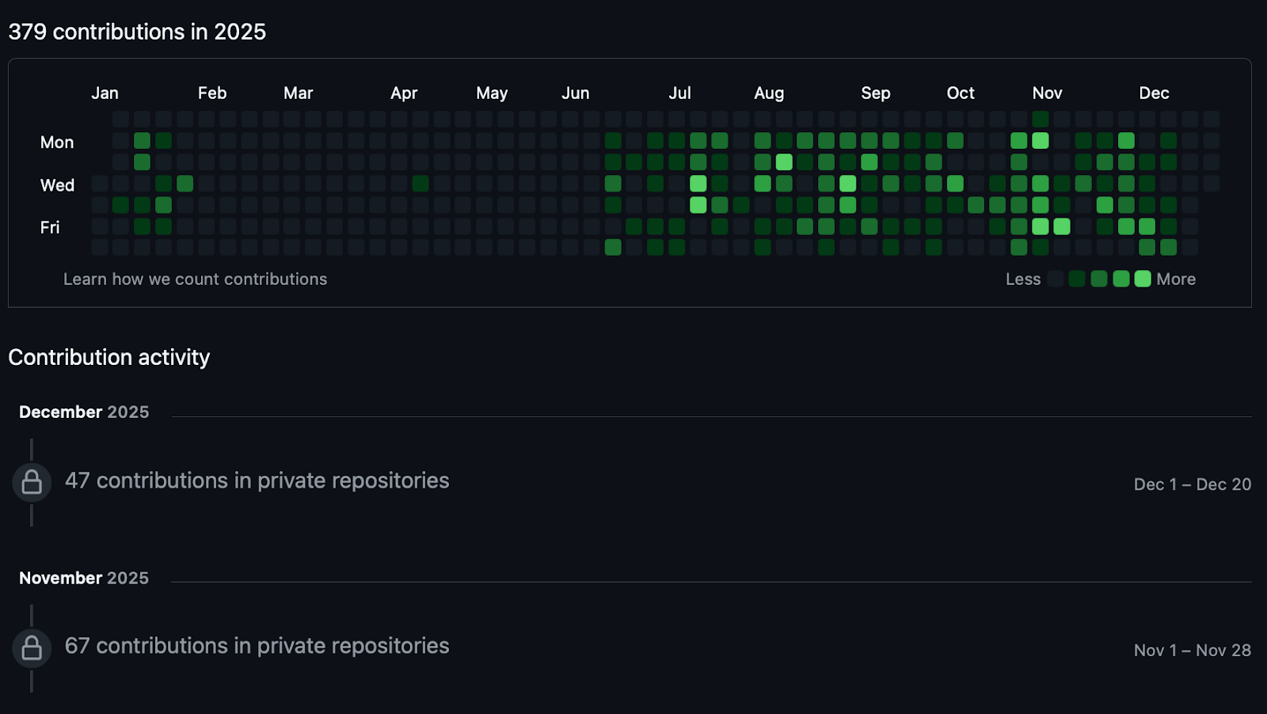1267x714 pixels.
Task: Select the empty legend square next to Less
Action: click(1056, 279)
